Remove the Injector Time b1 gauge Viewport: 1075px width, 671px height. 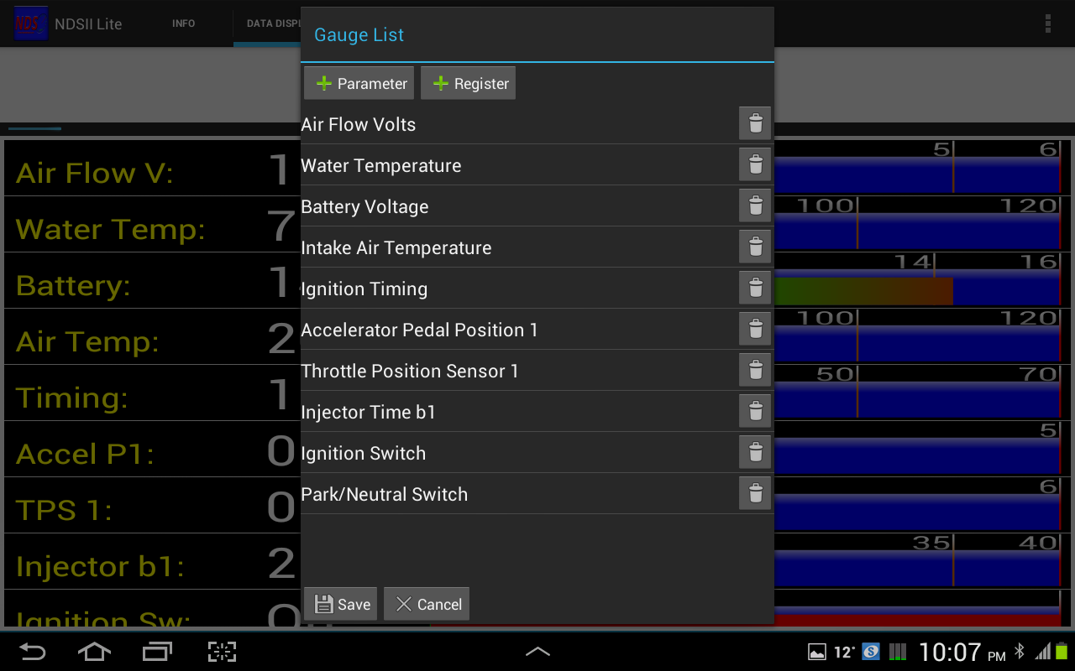point(755,411)
